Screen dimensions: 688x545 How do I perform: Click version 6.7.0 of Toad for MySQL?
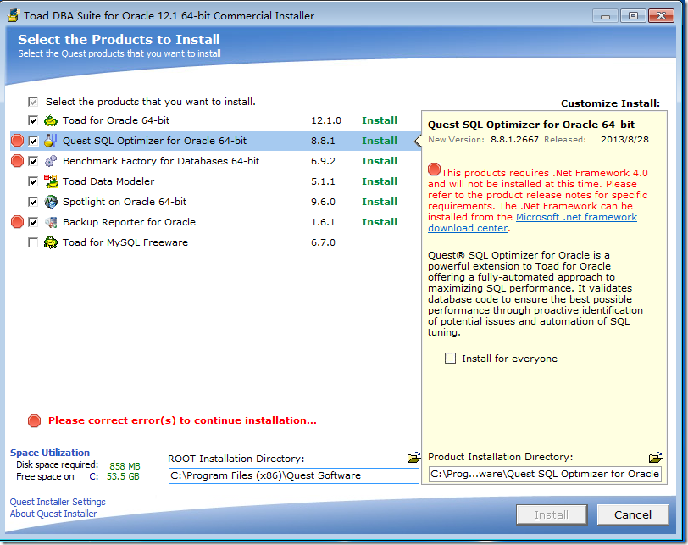pyautogui.click(x=323, y=242)
